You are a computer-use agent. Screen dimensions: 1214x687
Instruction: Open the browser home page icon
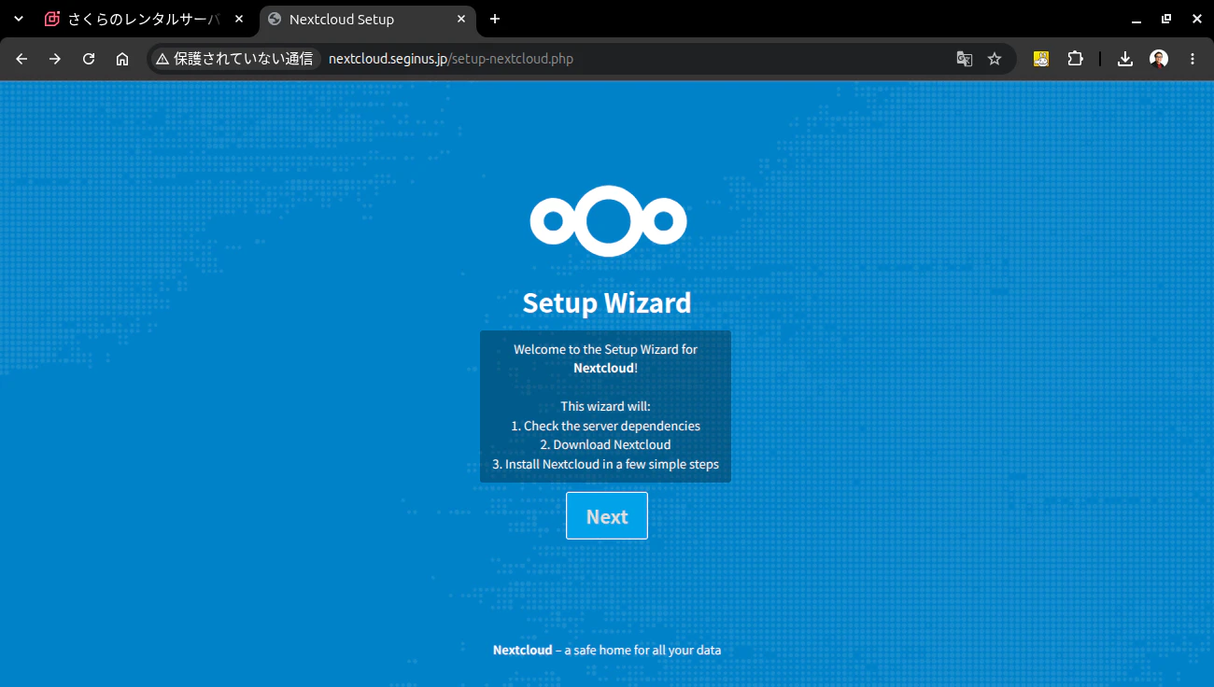122,59
